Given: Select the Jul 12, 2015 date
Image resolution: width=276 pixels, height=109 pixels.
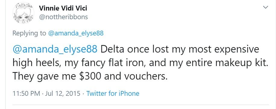Looking at the screenshot, I should pos(63,94).
